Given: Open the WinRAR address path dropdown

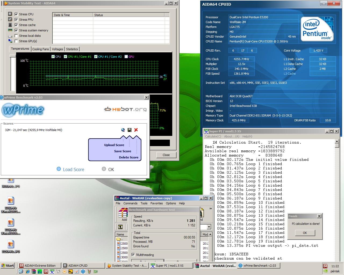Looking at the screenshot, I should (209, 227).
